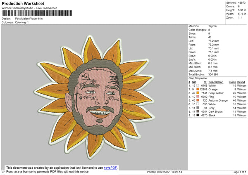The image size is (248, 175).
Task: Select the Black color swatch in row 9
Action: (198, 115)
